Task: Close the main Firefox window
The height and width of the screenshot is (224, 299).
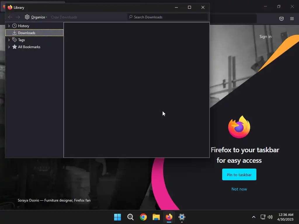Action: [x=292, y=6]
